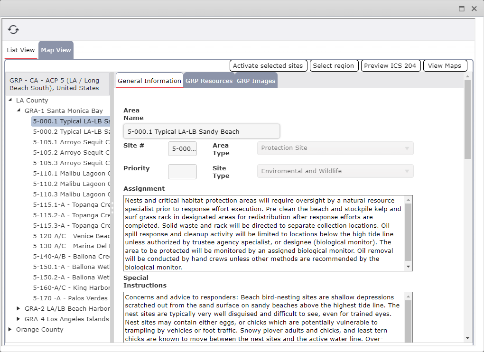
Task: Open the Area Type dropdown
Action: tap(407, 148)
